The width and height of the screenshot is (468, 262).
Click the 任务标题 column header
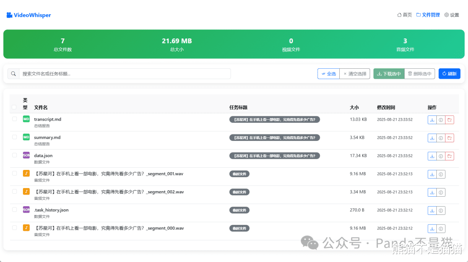click(x=238, y=108)
